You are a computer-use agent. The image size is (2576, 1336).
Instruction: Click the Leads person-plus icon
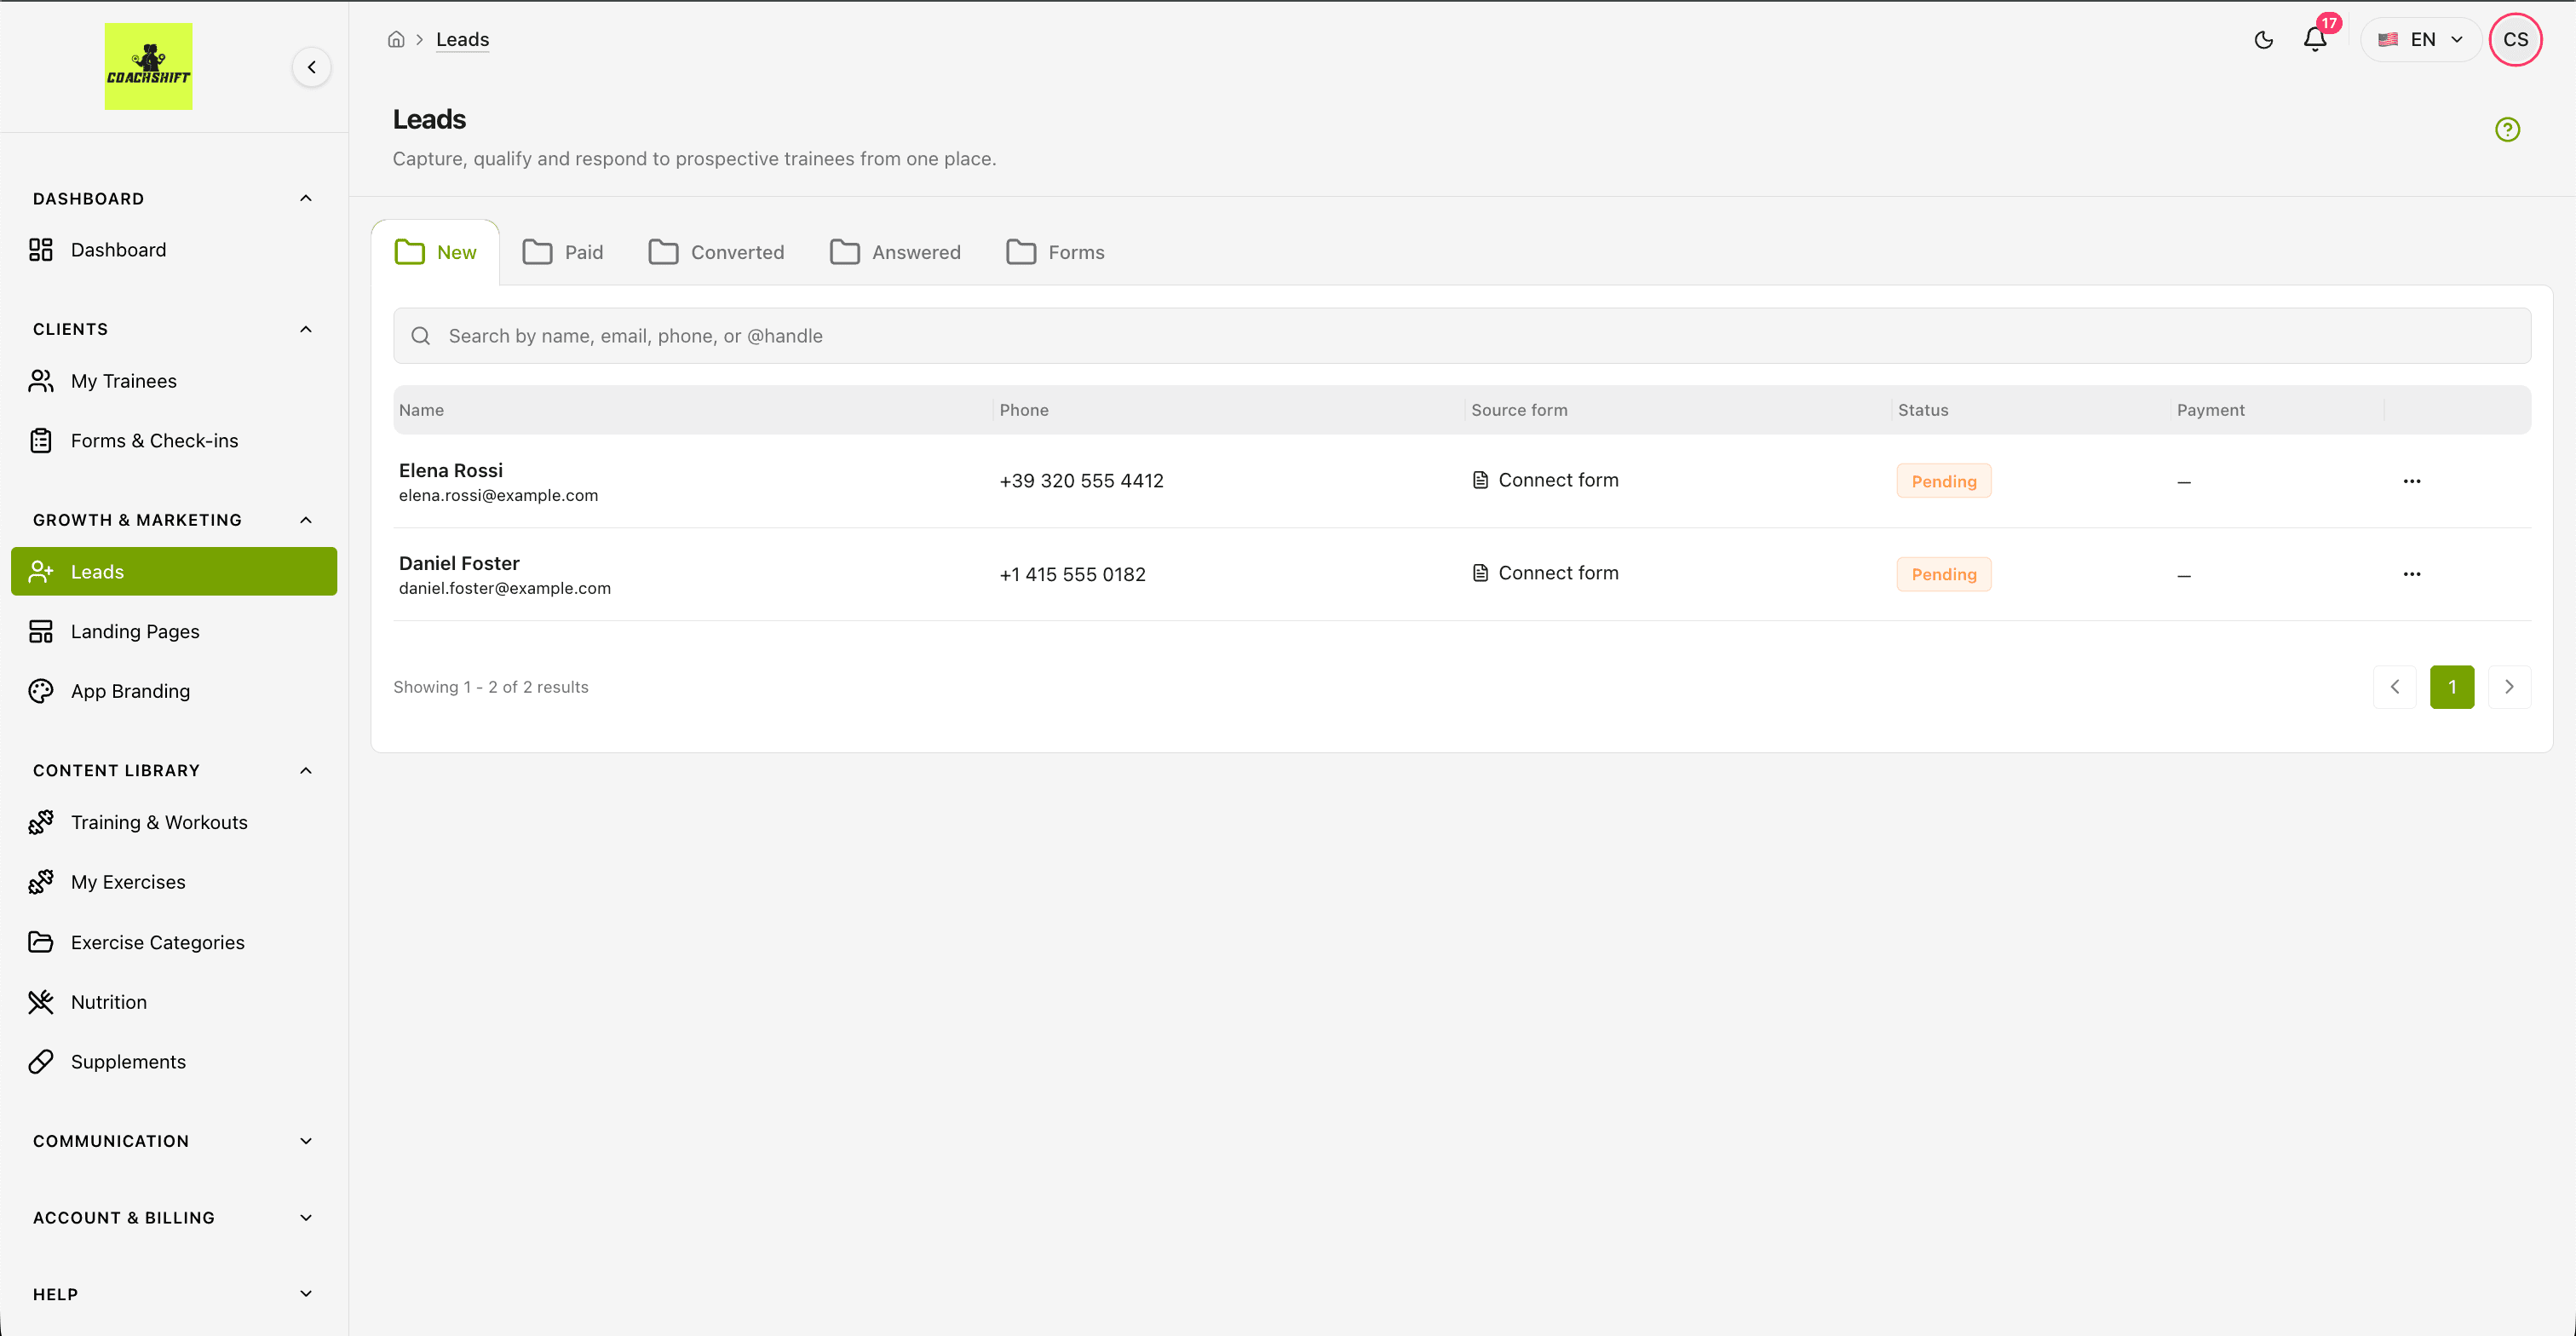(x=41, y=572)
